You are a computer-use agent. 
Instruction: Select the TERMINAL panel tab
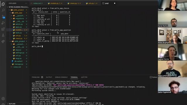[74, 77]
